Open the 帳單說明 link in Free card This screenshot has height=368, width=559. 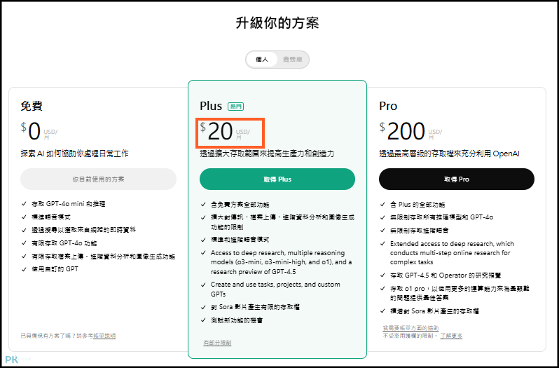coord(104,336)
